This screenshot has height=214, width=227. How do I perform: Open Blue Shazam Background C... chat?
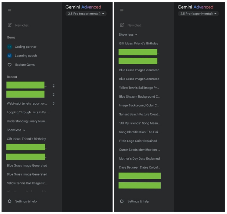140,97
